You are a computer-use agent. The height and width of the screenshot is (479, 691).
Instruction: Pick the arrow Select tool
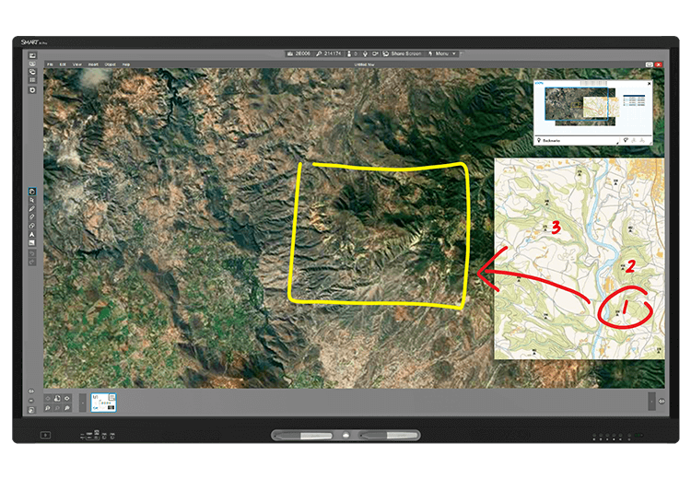pyautogui.click(x=32, y=192)
